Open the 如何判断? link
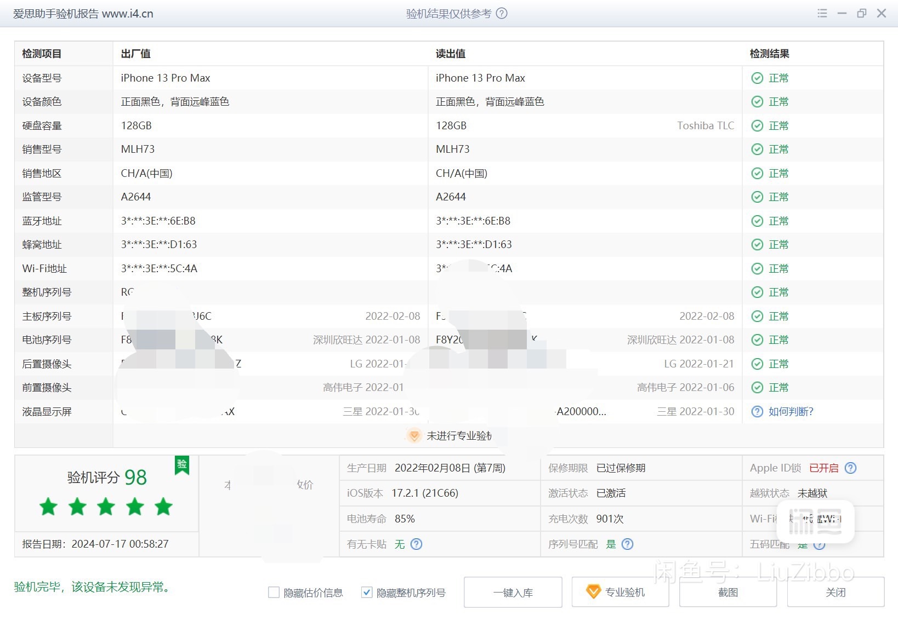The width and height of the screenshot is (898, 621). click(791, 412)
